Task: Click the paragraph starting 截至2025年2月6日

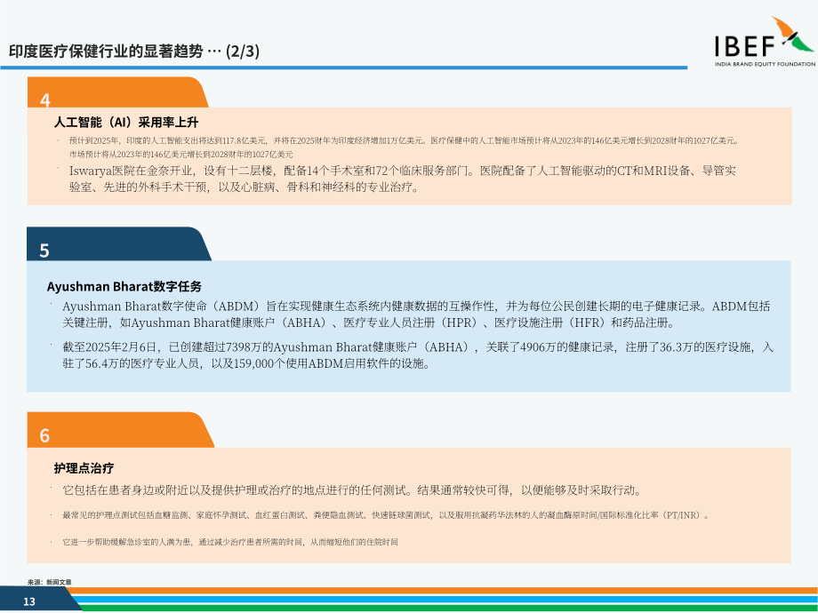Action: coord(418,355)
